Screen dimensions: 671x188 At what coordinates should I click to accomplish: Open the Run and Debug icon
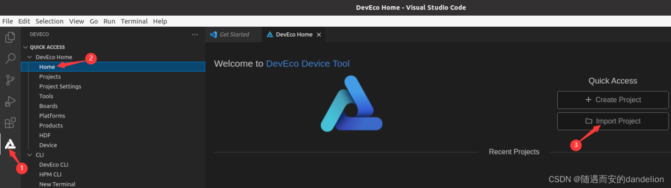pyautogui.click(x=10, y=101)
